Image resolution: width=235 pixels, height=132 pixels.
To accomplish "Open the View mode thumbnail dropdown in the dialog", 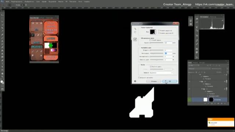I will pos(153,32).
